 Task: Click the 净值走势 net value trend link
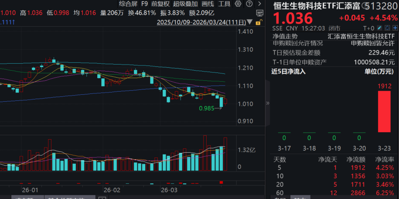(285, 36)
